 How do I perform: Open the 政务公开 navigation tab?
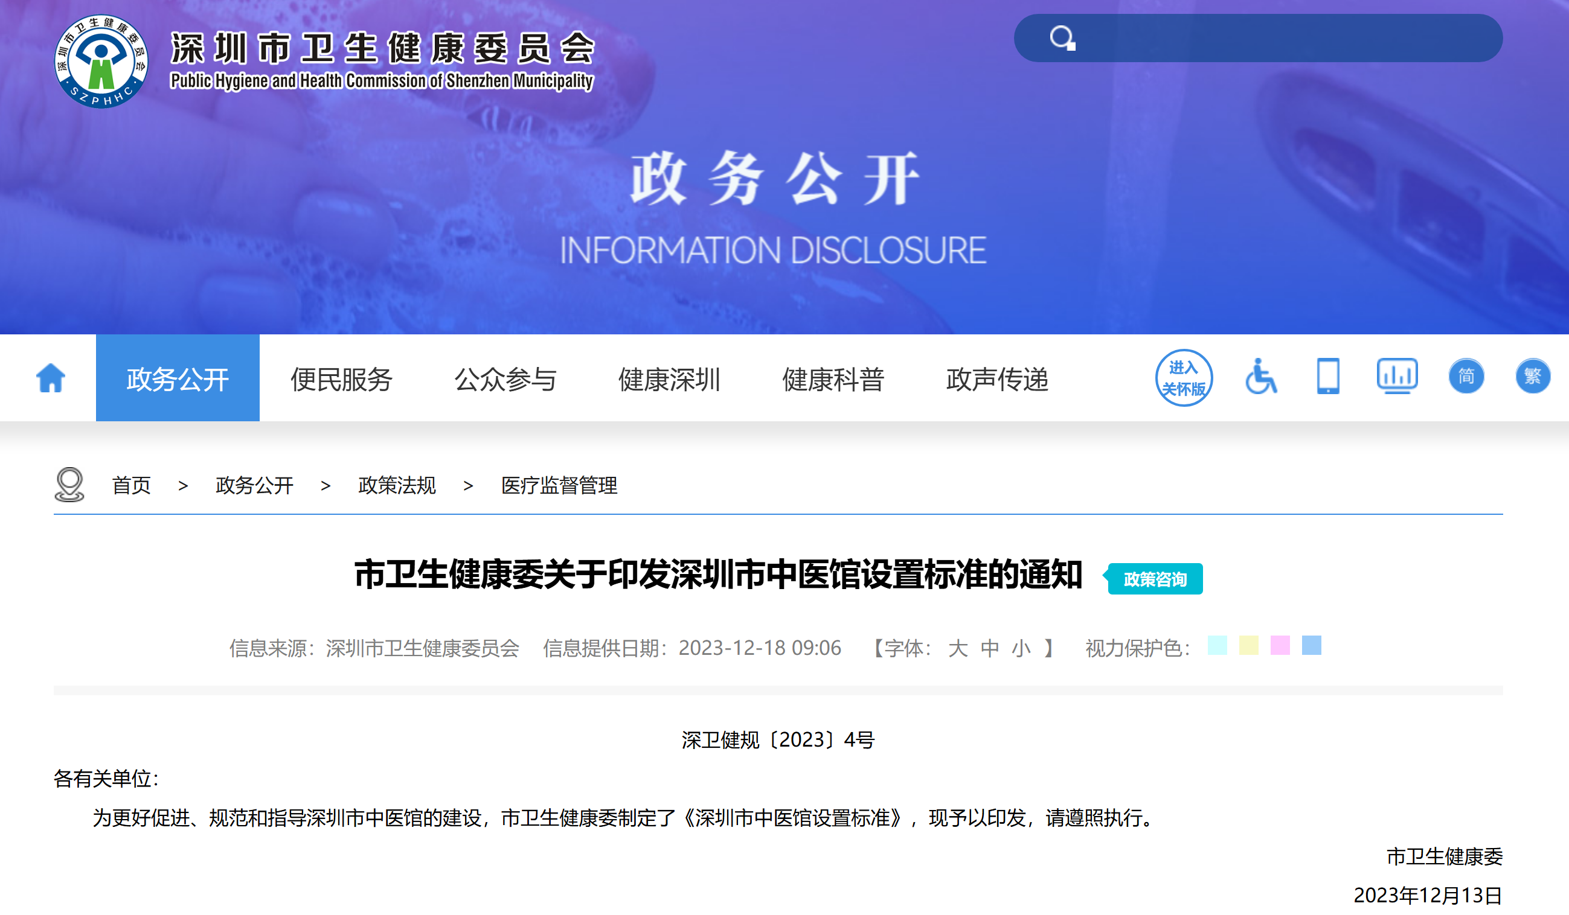pyautogui.click(x=178, y=378)
